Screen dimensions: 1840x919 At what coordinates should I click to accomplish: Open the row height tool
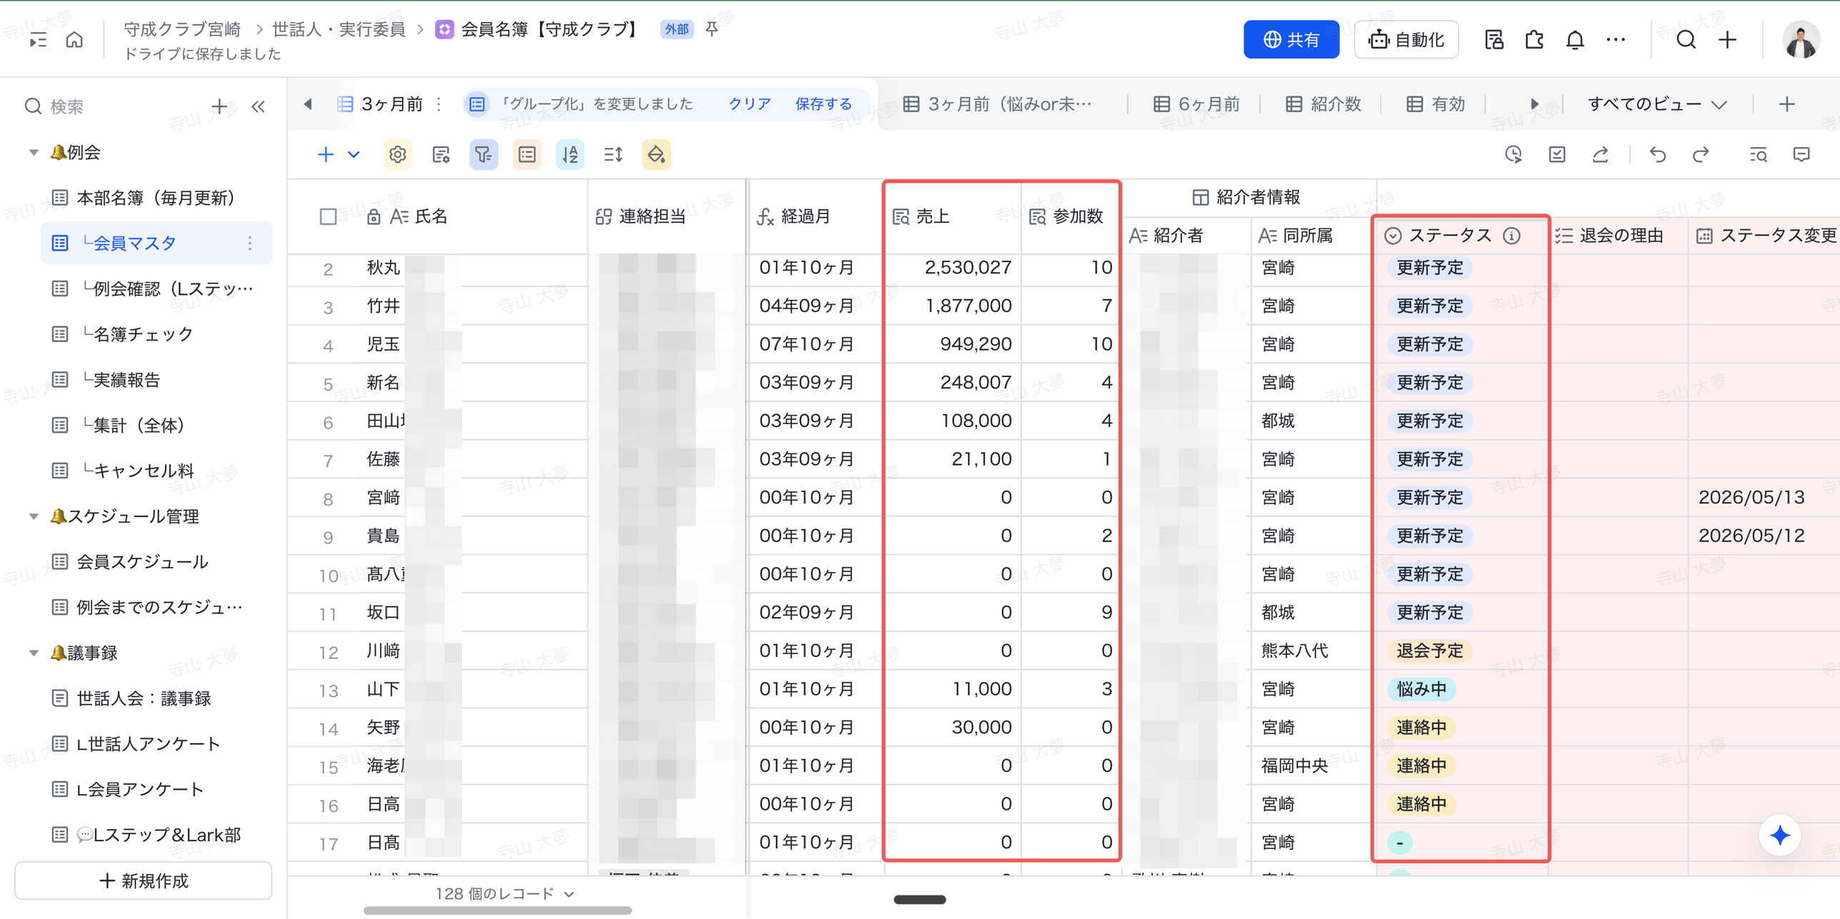point(613,154)
